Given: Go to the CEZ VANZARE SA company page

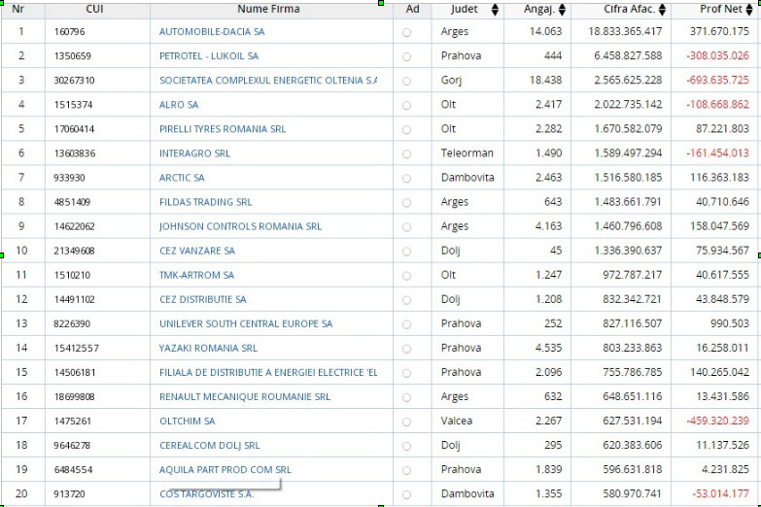Looking at the screenshot, I should [197, 251].
